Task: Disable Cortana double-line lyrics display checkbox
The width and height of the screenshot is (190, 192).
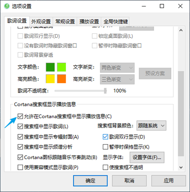Action: pos(105,137)
